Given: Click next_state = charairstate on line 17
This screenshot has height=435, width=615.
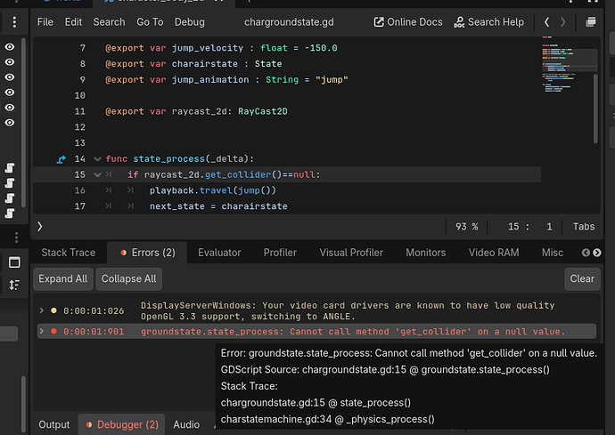Looking at the screenshot, I should (218, 206).
